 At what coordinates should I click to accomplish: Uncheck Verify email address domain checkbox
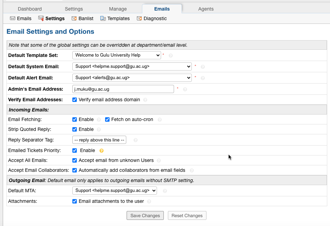74,100
